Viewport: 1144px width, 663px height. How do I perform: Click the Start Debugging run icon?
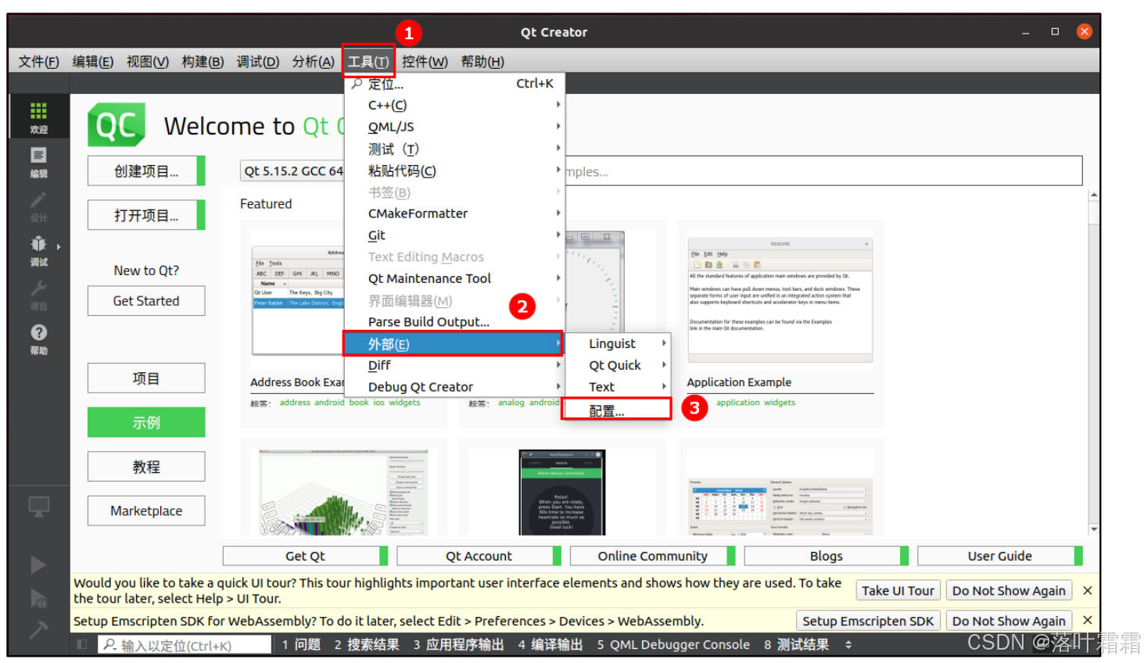coord(38,598)
